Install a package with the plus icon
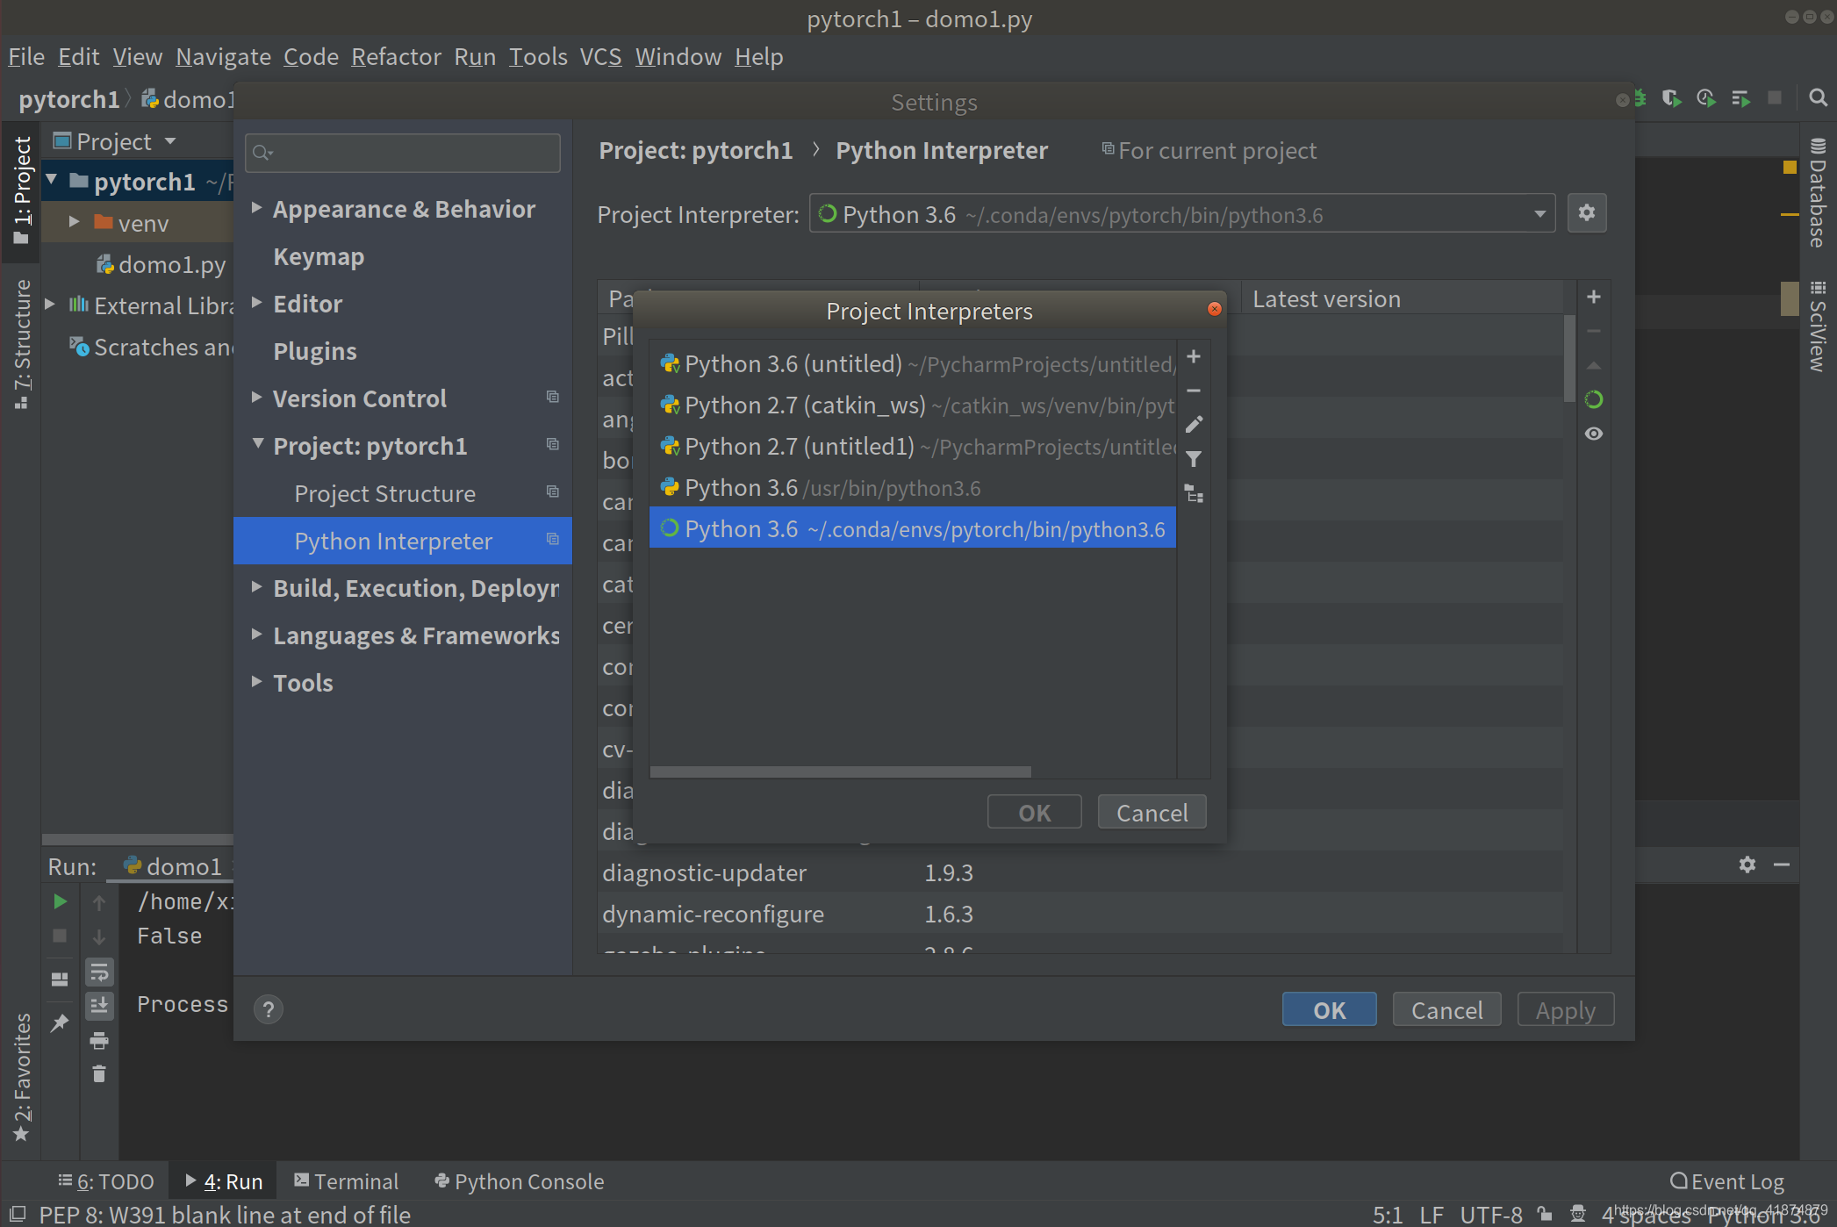Viewport: 1837px width, 1227px height. click(x=1593, y=298)
